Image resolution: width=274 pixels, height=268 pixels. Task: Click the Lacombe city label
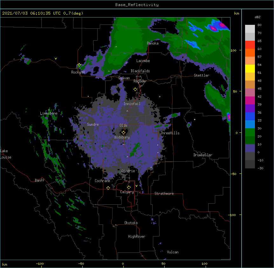(143, 61)
